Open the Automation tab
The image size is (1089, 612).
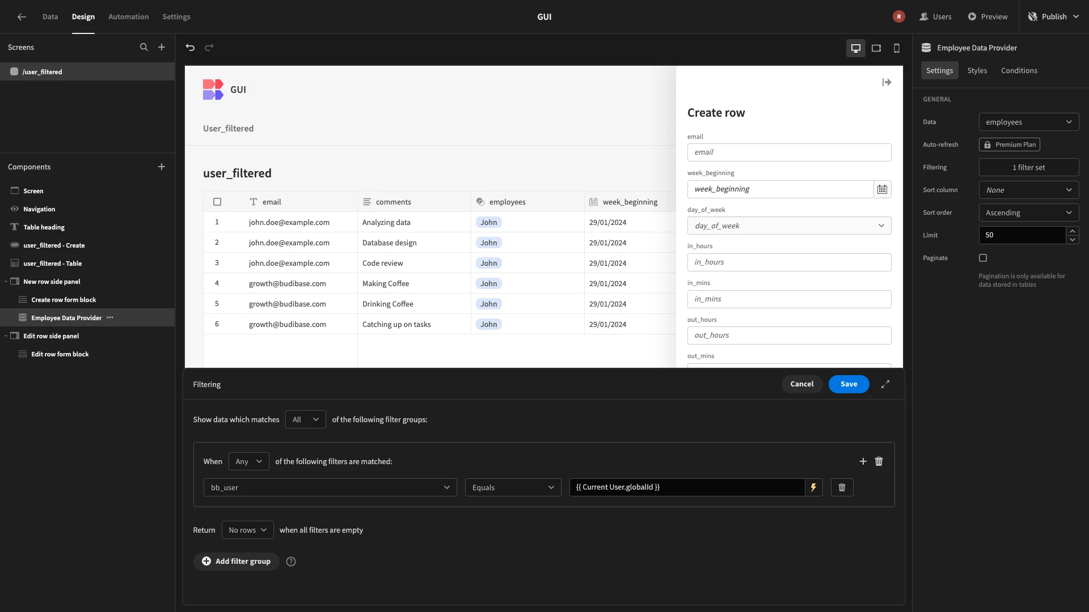click(128, 16)
